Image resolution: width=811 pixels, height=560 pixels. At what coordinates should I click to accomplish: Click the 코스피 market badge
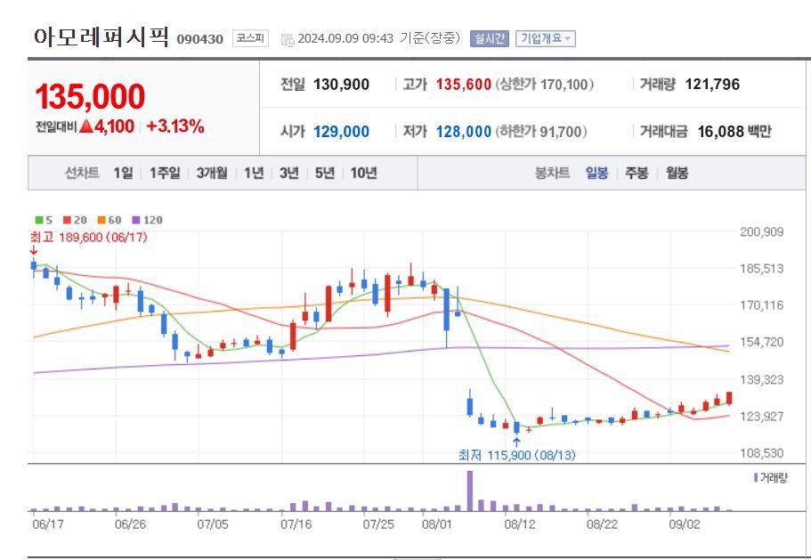[250, 38]
